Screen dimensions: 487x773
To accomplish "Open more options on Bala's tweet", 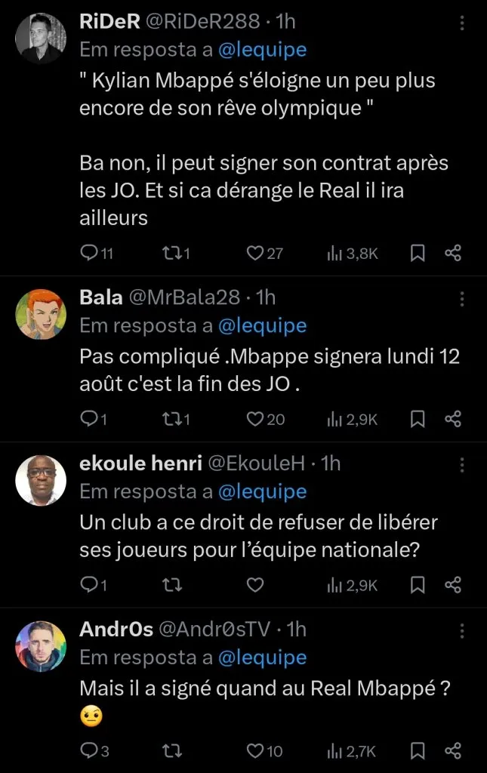I will click(461, 300).
